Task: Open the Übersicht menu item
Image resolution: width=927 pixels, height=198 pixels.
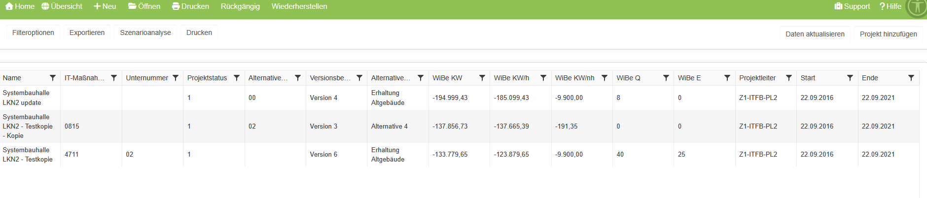Action: (x=62, y=6)
